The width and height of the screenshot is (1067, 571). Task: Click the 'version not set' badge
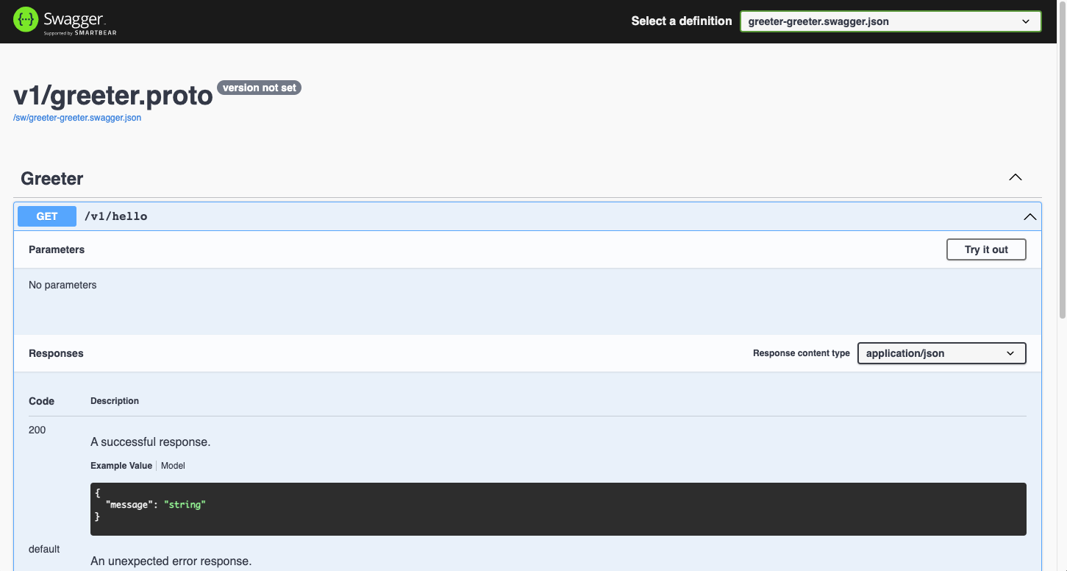pyautogui.click(x=259, y=88)
